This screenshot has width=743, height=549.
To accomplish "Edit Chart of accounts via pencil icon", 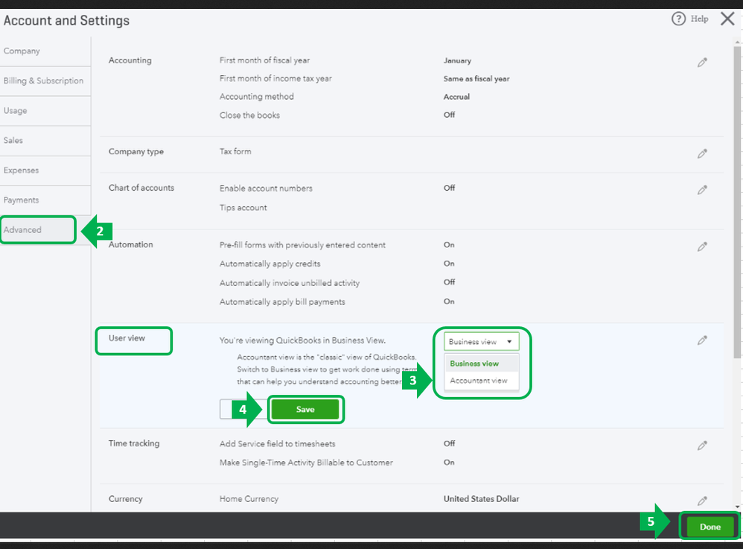I will 702,190.
